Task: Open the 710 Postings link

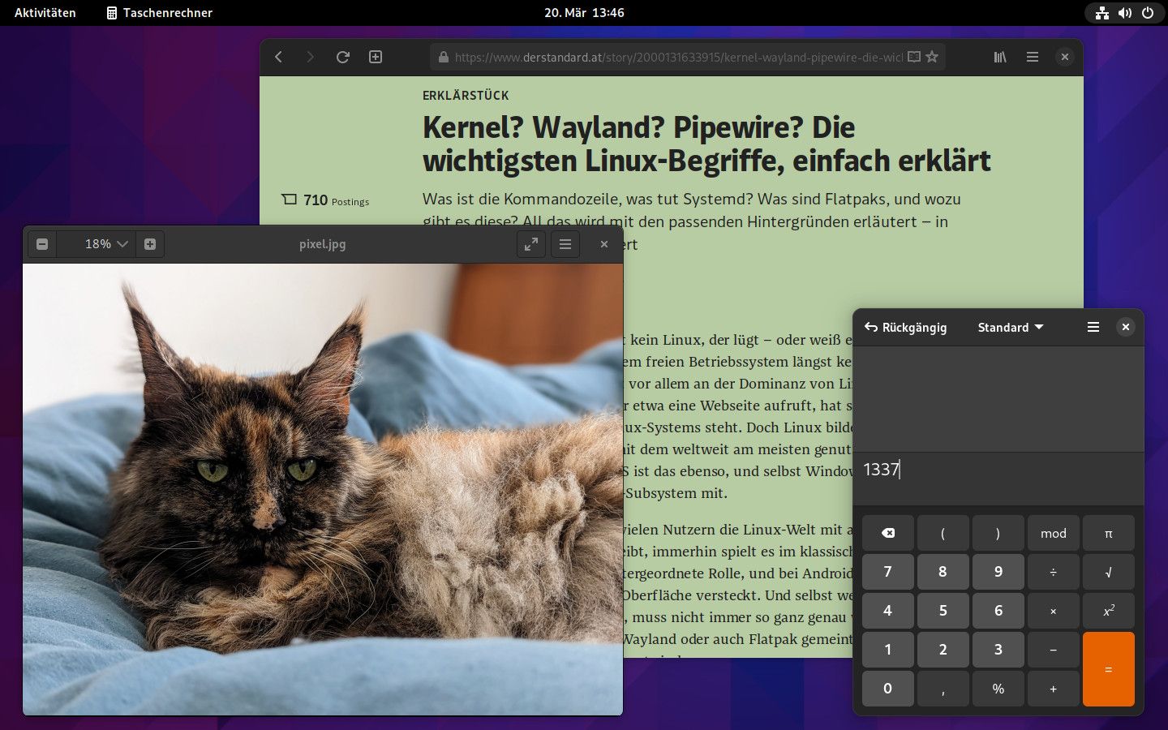Action: (324, 200)
